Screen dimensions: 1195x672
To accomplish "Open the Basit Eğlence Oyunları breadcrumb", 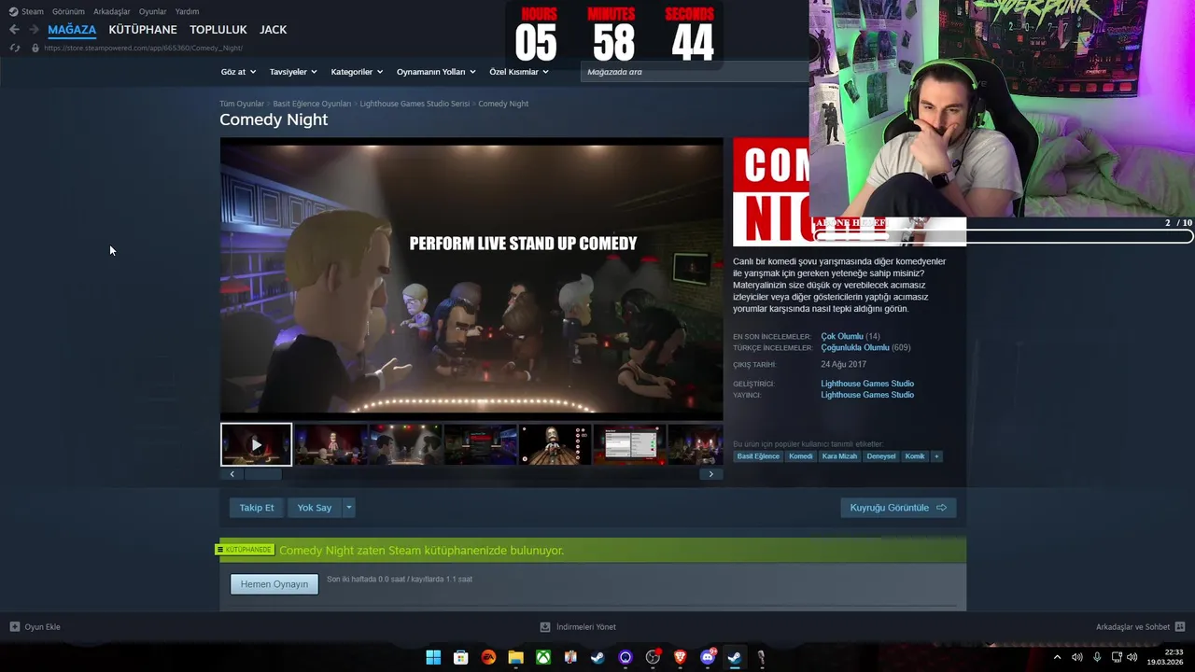I will click(x=312, y=104).
